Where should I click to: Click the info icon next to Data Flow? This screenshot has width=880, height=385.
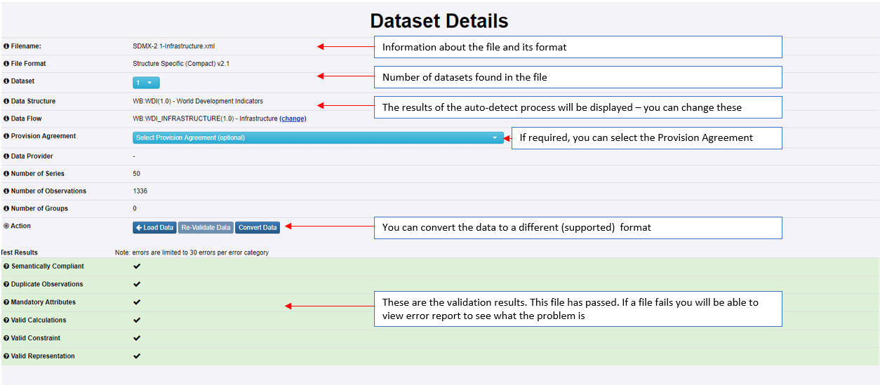(x=6, y=119)
